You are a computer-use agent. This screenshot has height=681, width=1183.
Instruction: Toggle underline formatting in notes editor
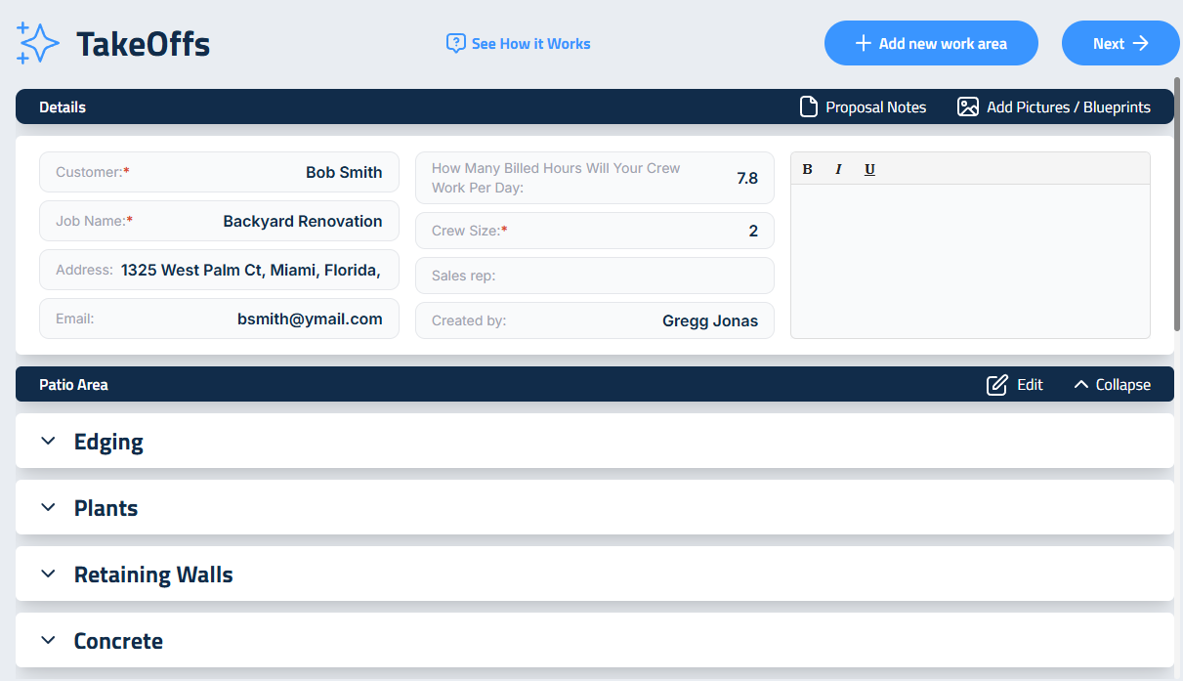click(x=869, y=169)
